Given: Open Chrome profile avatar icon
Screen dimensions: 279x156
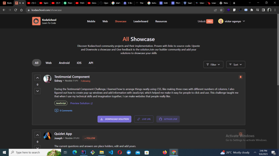Looking at the screenshot, I should coord(269,10).
